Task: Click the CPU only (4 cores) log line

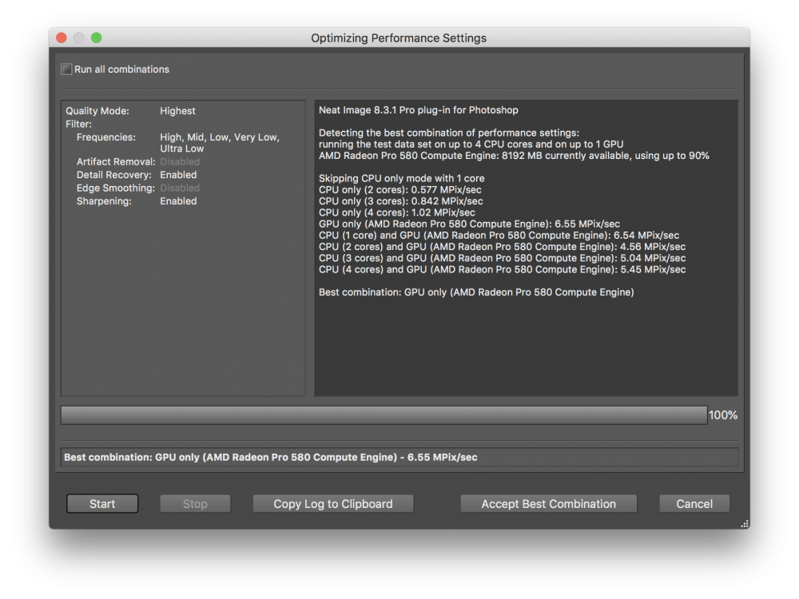Action: tap(397, 212)
